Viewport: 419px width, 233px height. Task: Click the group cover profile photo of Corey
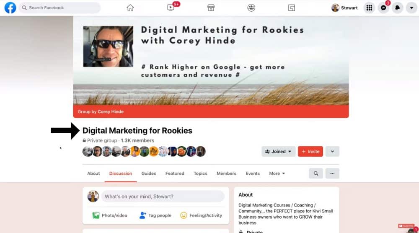pyautogui.click(x=108, y=47)
